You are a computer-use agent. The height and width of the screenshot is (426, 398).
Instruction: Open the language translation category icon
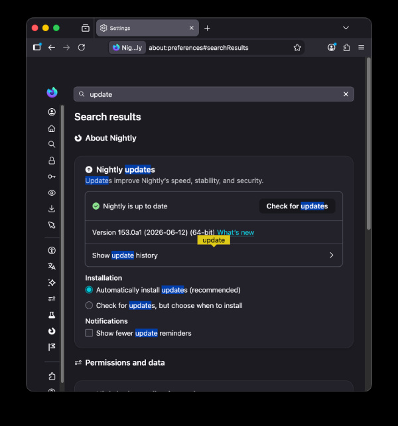pyautogui.click(x=52, y=266)
